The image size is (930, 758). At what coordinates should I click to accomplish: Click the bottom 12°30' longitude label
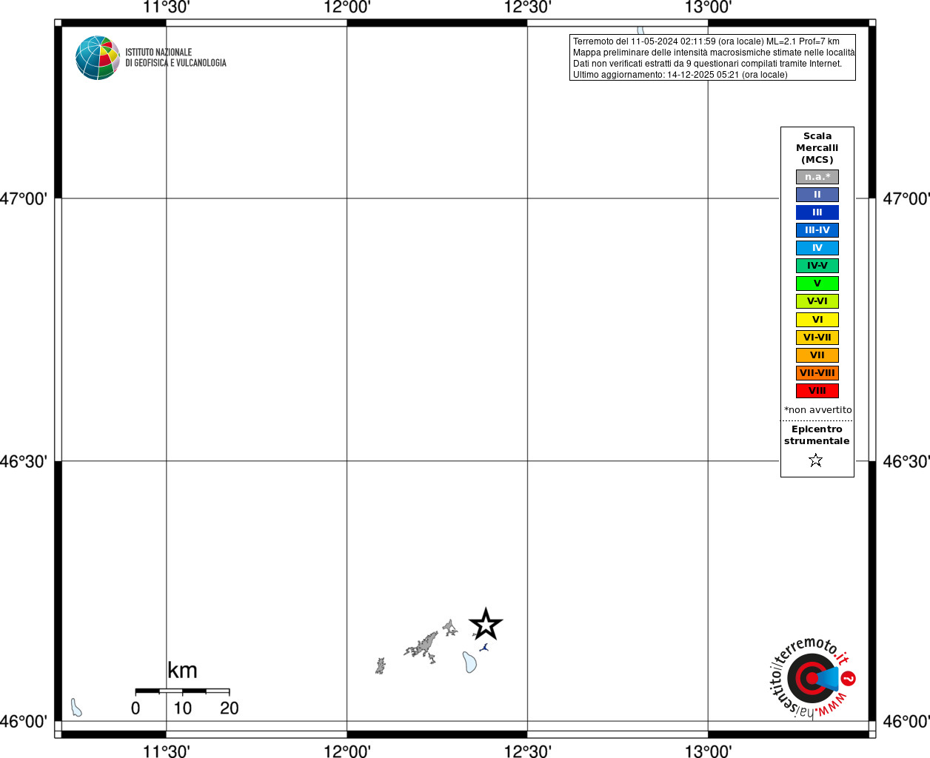[528, 751]
